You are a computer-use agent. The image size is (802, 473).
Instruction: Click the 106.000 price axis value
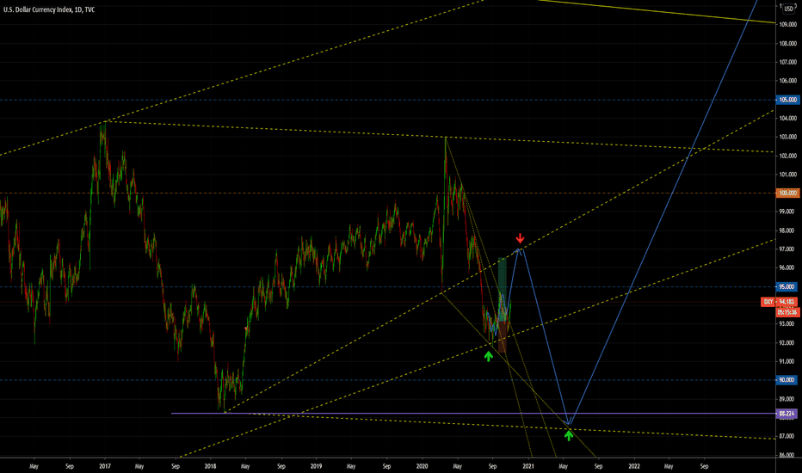pyautogui.click(x=787, y=81)
